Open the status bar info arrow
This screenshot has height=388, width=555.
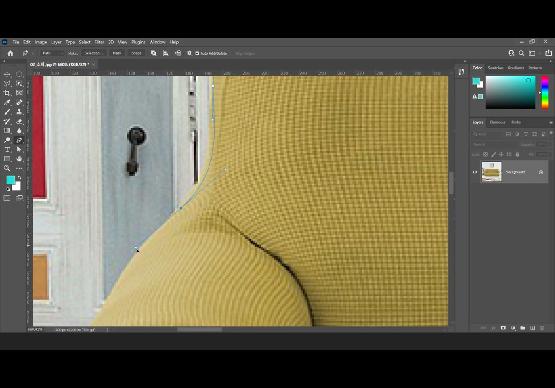click(108, 330)
